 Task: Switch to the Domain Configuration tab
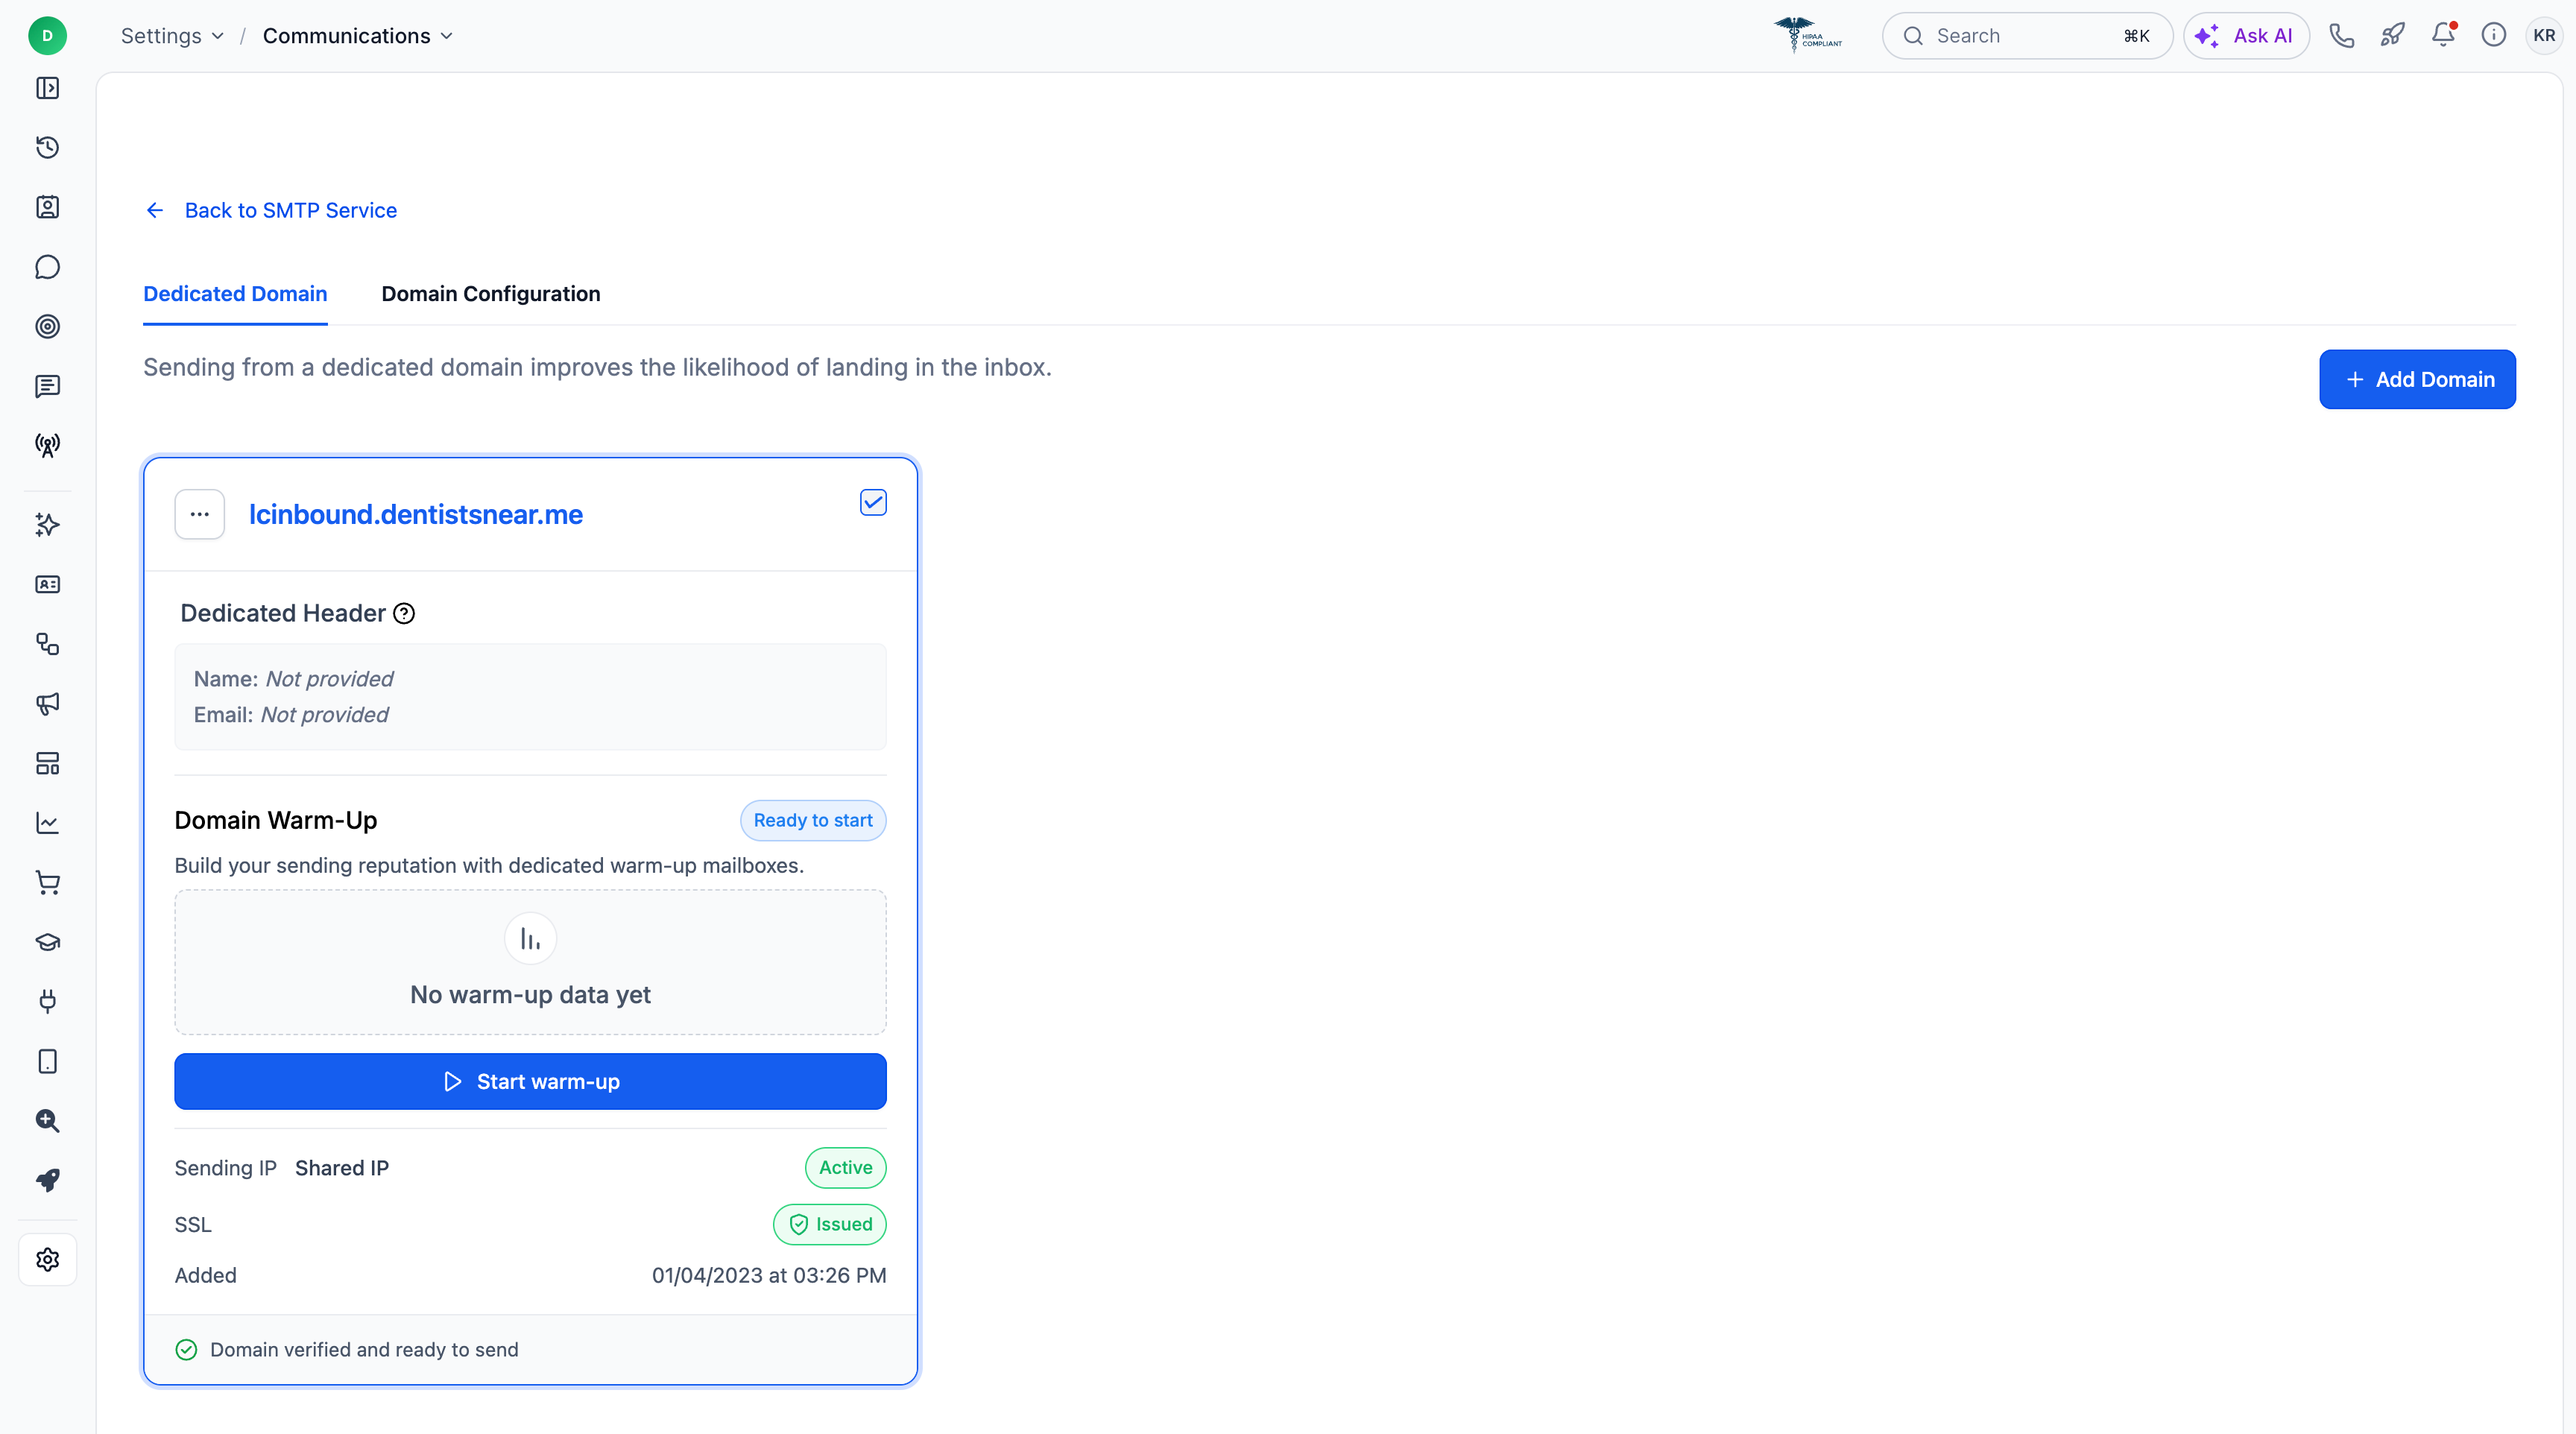click(491, 294)
